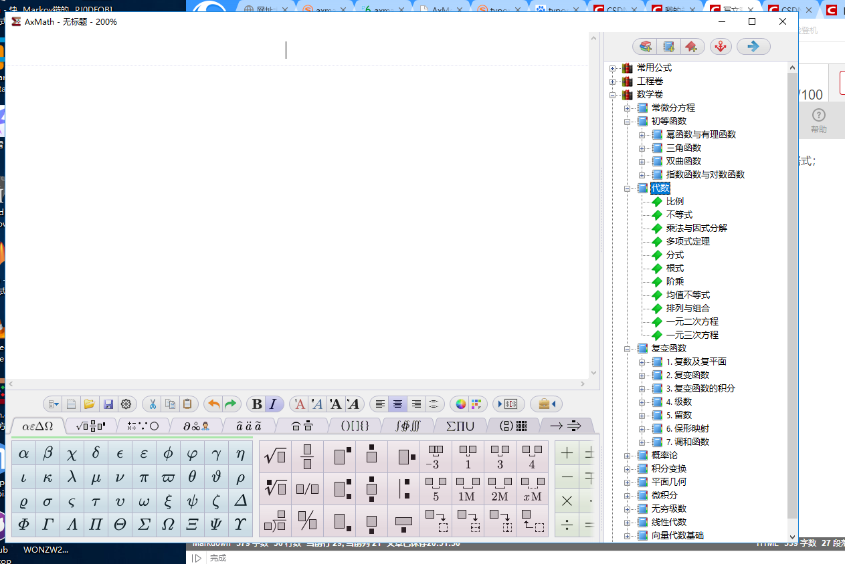
Task: Insert formula via the blue arrow icon
Action: point(753,47)
